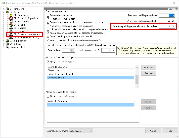Click the 05 - Diversos network icon
Screen dimensions: 179x138
click(x=11, y=28)
